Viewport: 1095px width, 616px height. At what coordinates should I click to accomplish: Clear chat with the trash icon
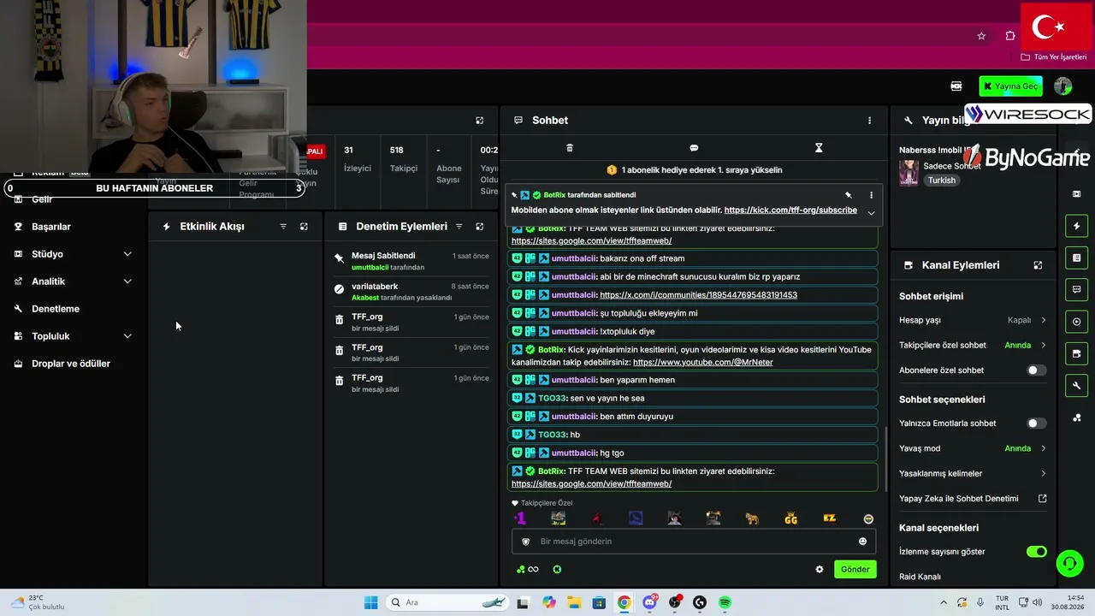pos(570,148)
